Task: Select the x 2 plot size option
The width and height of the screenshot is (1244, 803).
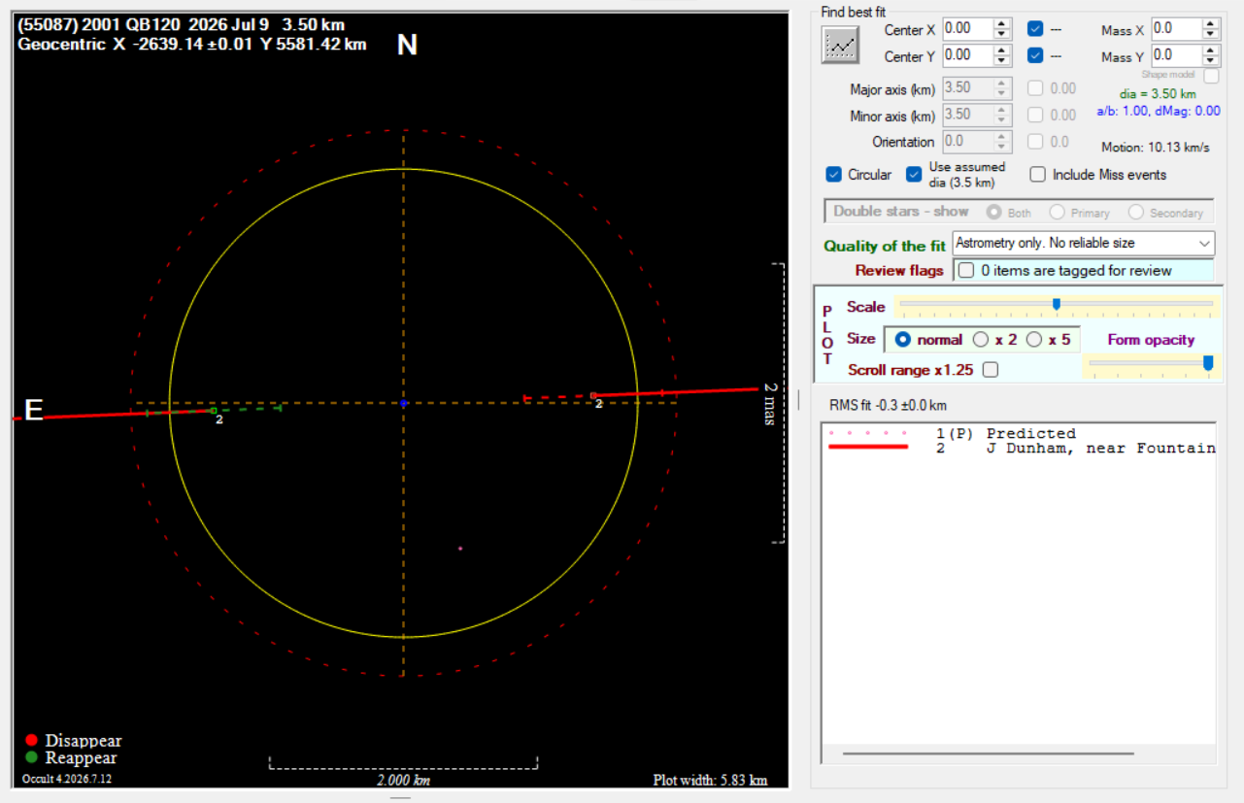Action: pos(981,340)
